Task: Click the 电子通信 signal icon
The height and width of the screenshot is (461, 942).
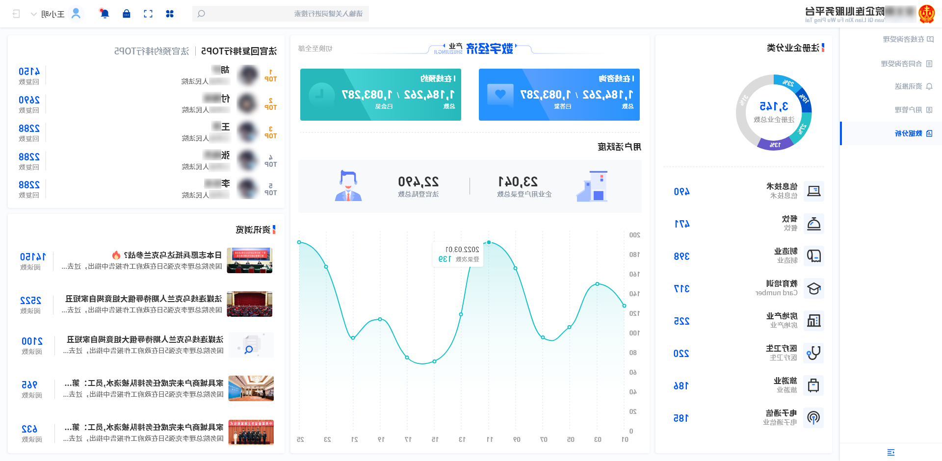Action: [814, 418]
